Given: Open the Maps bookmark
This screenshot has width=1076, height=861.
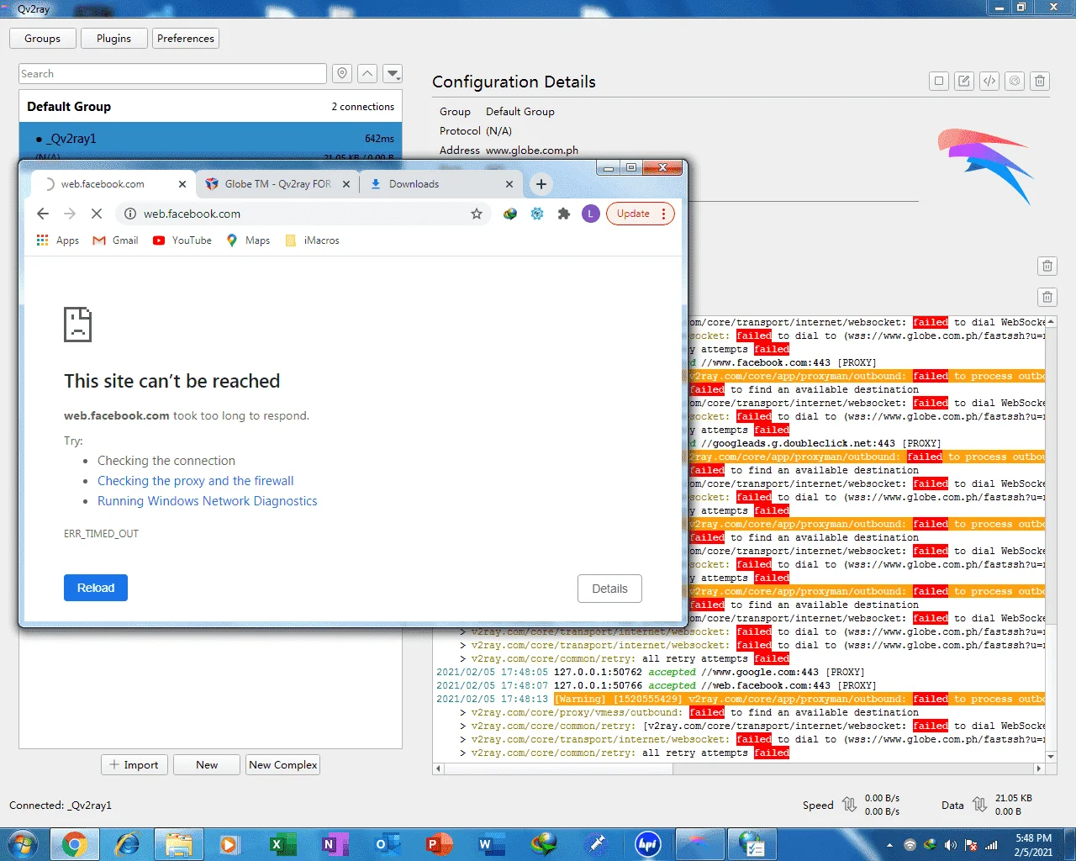Looking at the screenshot, I should (x=248, y=240).
